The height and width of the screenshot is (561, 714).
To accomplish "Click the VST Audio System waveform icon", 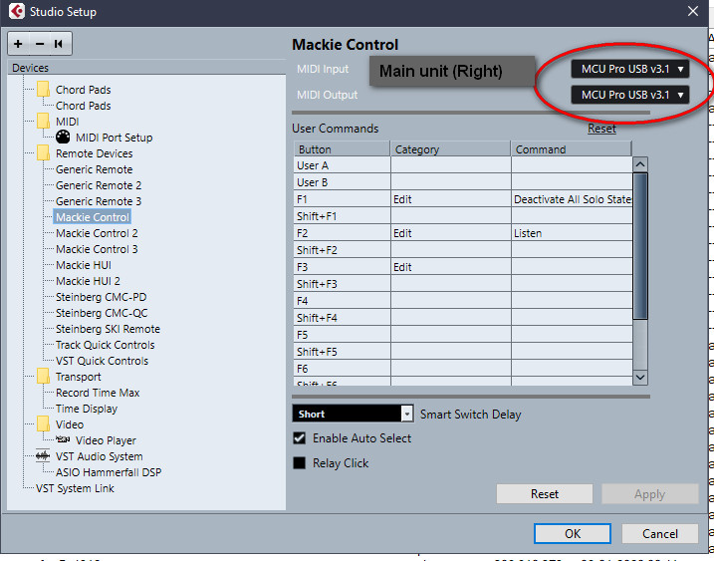I will (43, 455).
